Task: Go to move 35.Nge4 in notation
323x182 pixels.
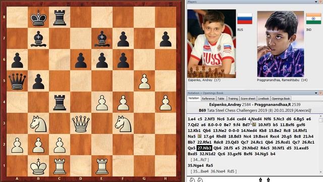Action: point(196,165)
